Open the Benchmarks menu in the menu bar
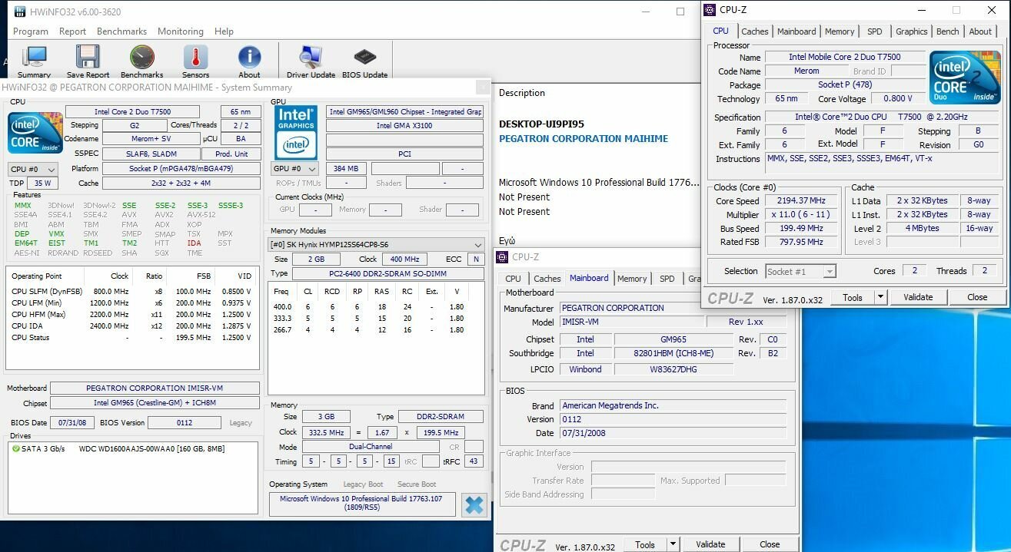 tap(121, 31)
